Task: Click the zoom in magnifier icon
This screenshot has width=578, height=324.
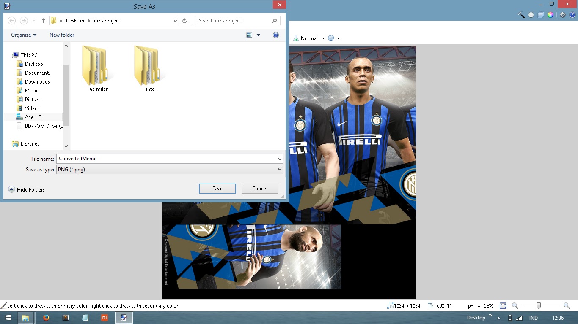Action: click(567, 306)
